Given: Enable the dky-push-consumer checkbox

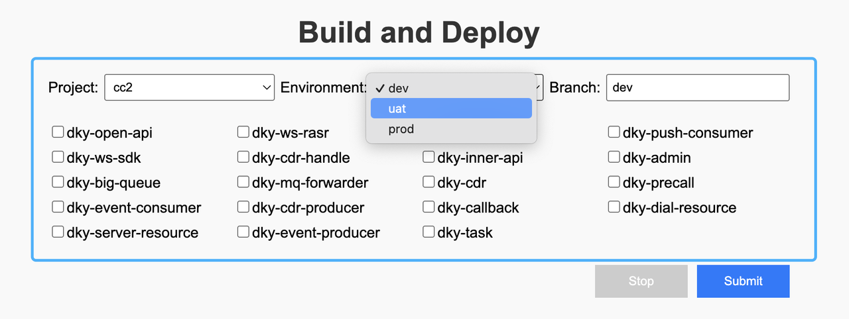Looking at the screenshot, I should pos(614,132).
